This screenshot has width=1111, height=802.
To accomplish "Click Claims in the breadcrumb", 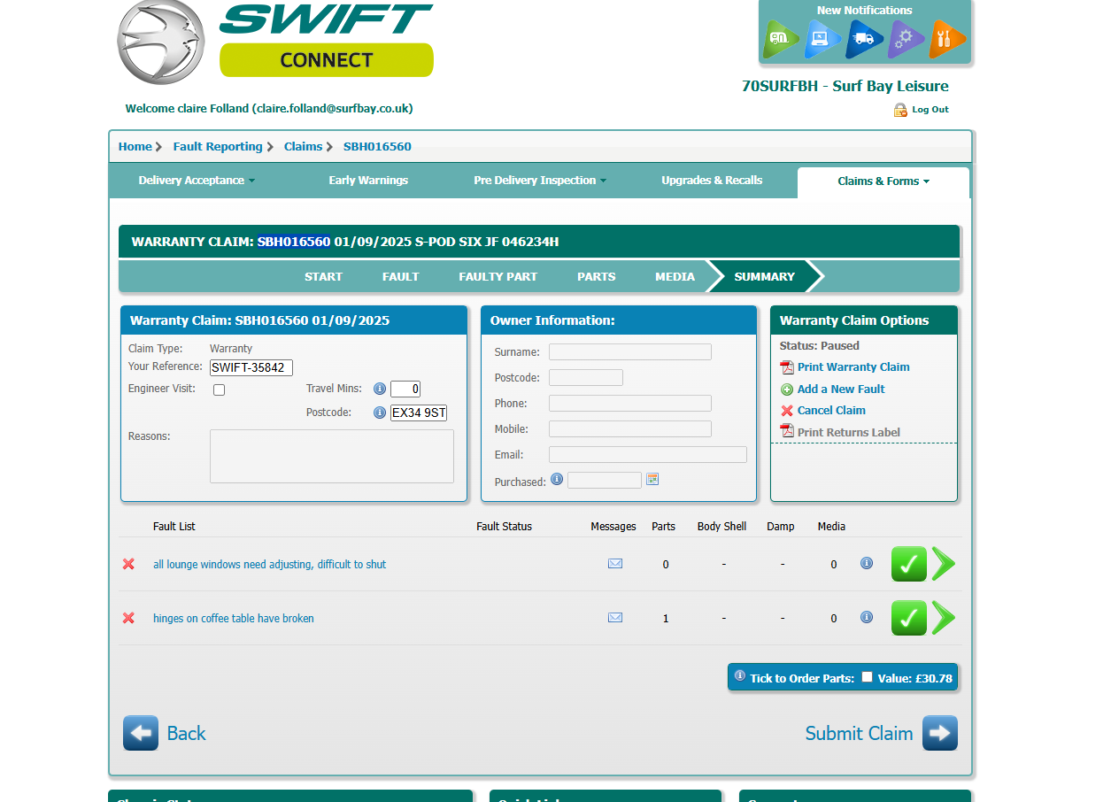I will (303, 147).
